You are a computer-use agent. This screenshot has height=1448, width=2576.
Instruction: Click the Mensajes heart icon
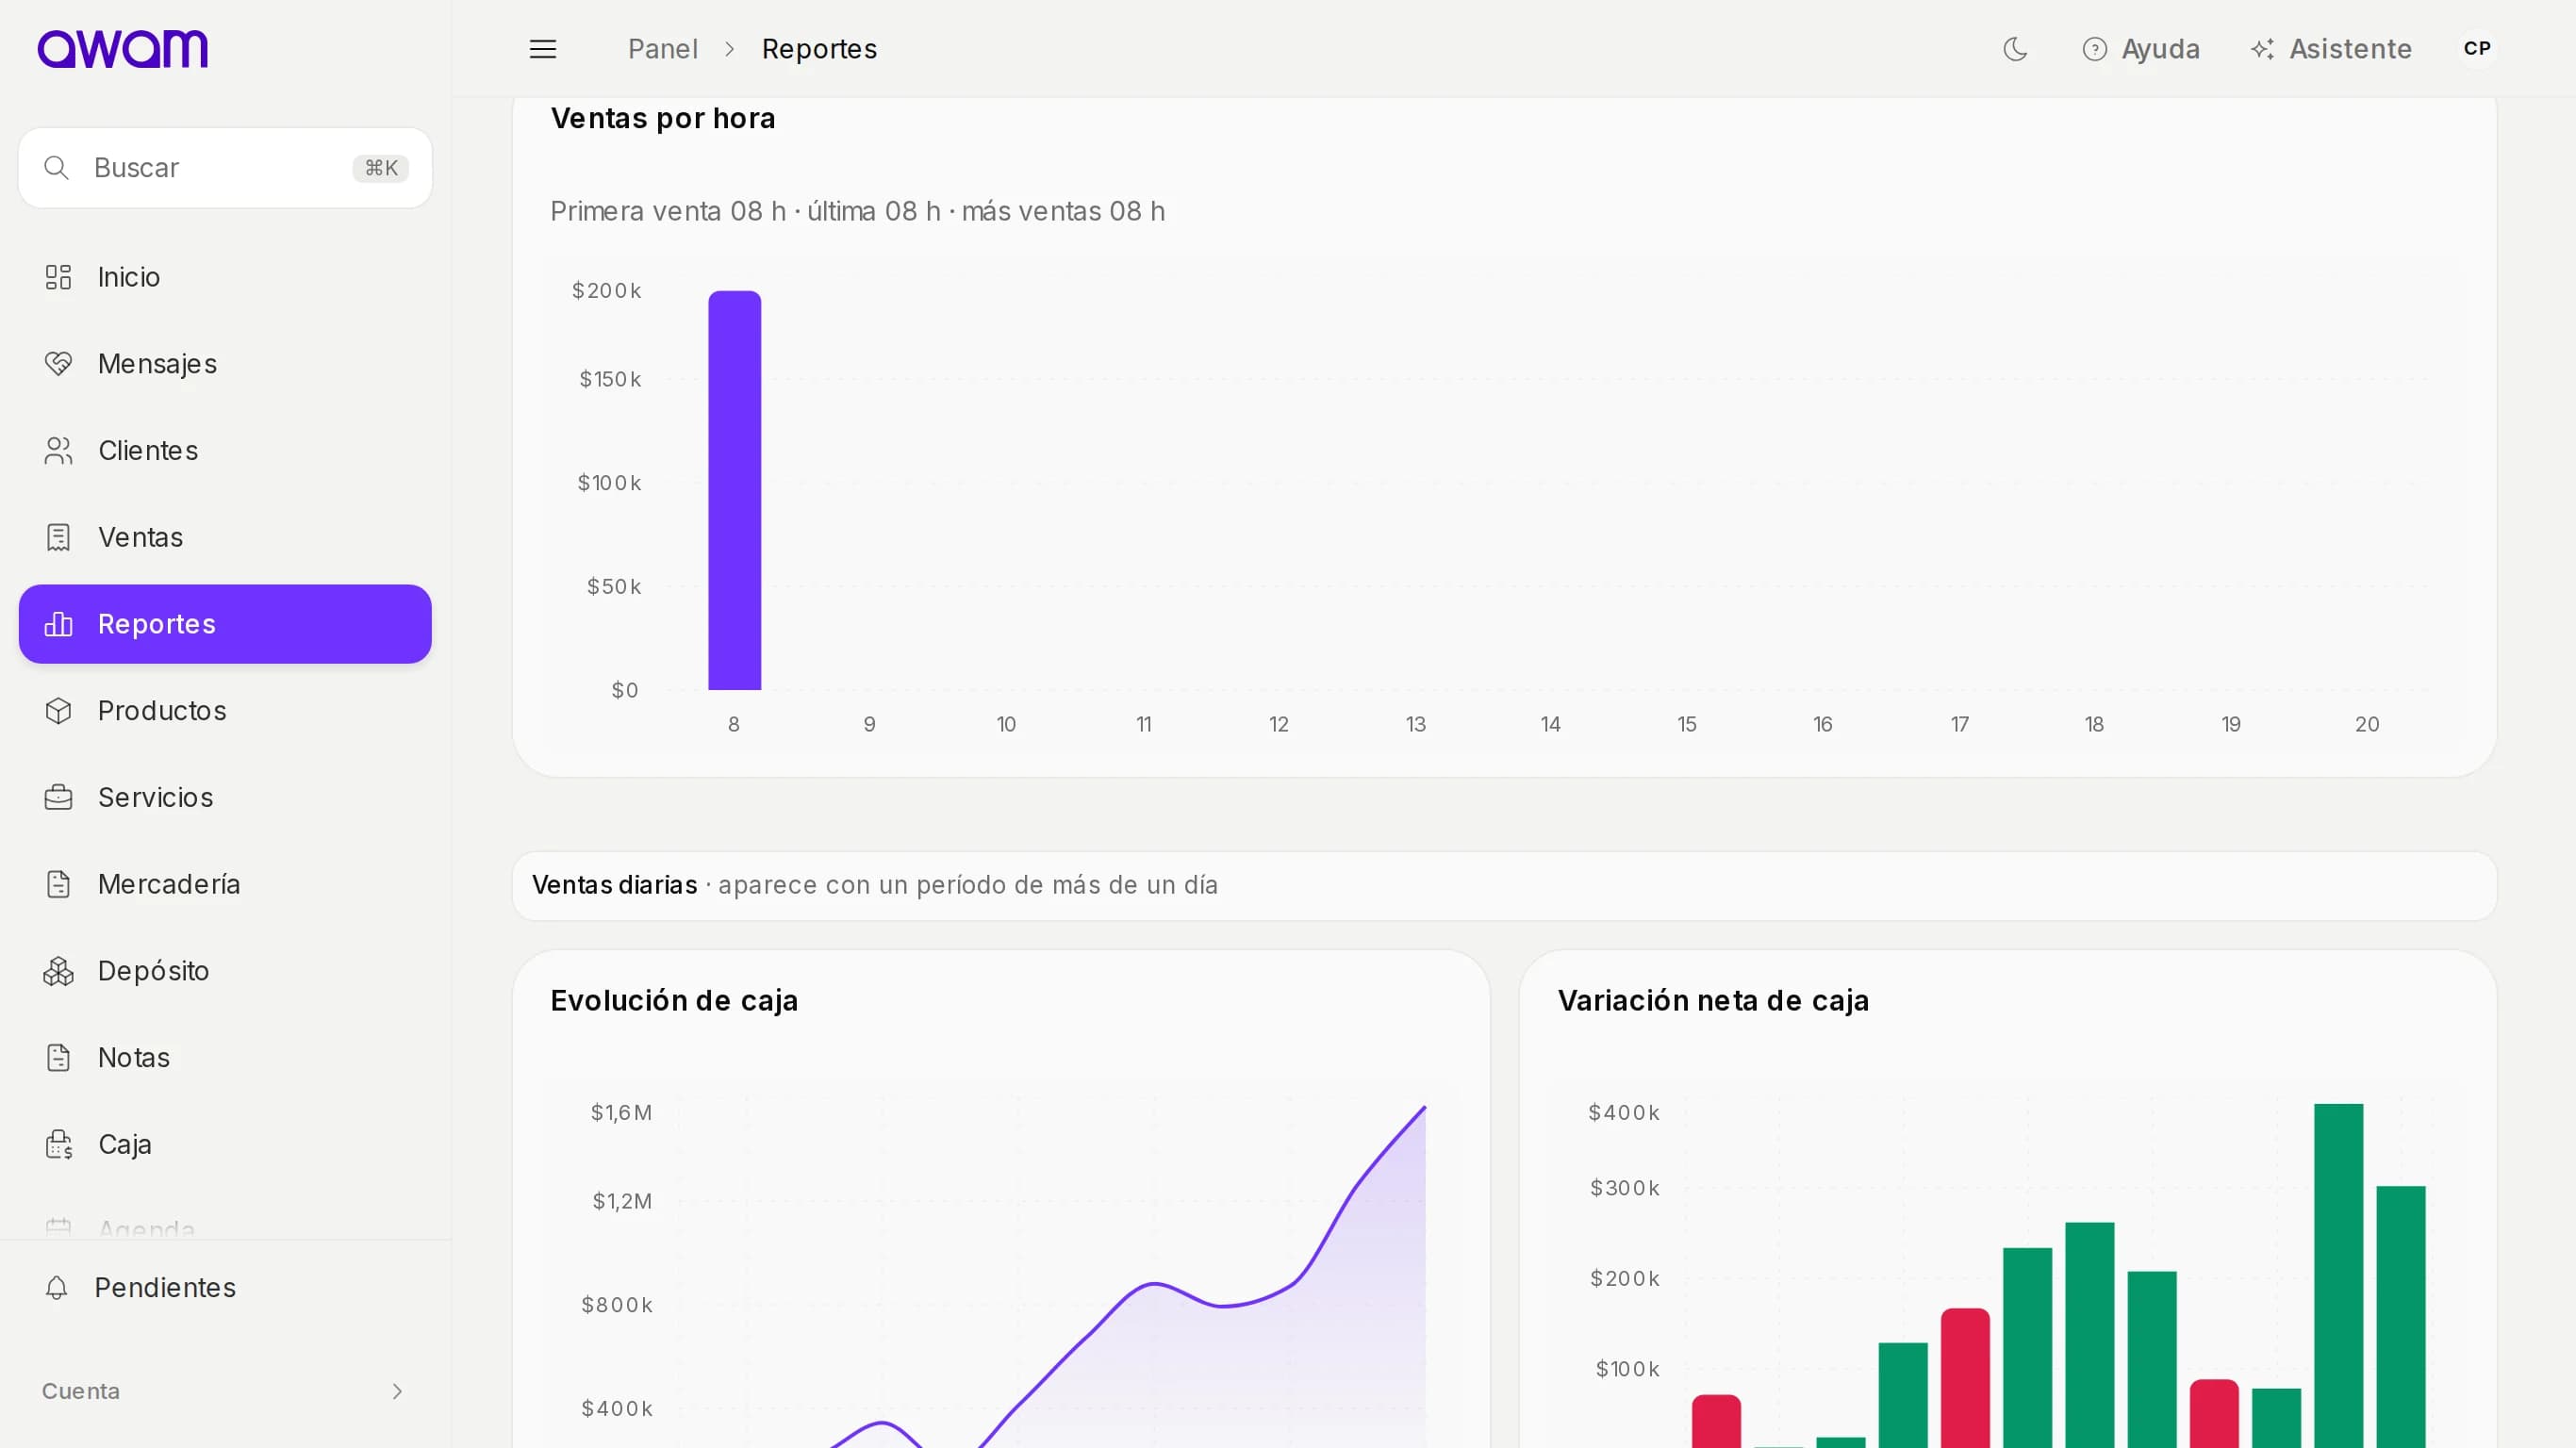tap(58, 363)
